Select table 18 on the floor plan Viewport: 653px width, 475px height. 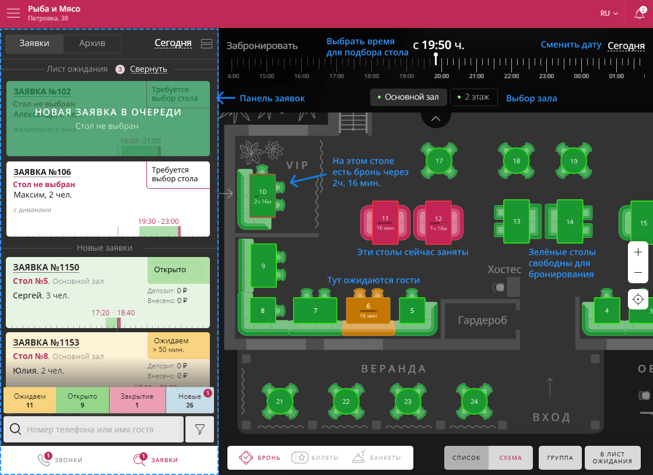pos(517,161)
